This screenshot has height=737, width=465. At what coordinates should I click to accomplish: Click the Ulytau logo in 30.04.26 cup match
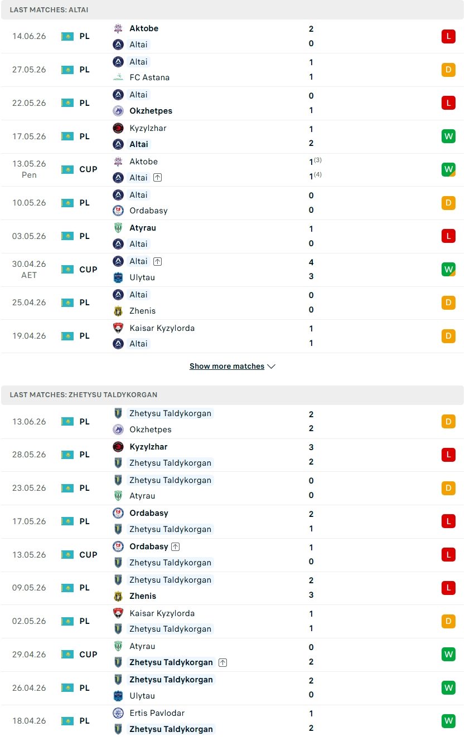pyautogui.click(x=118, y=277)
